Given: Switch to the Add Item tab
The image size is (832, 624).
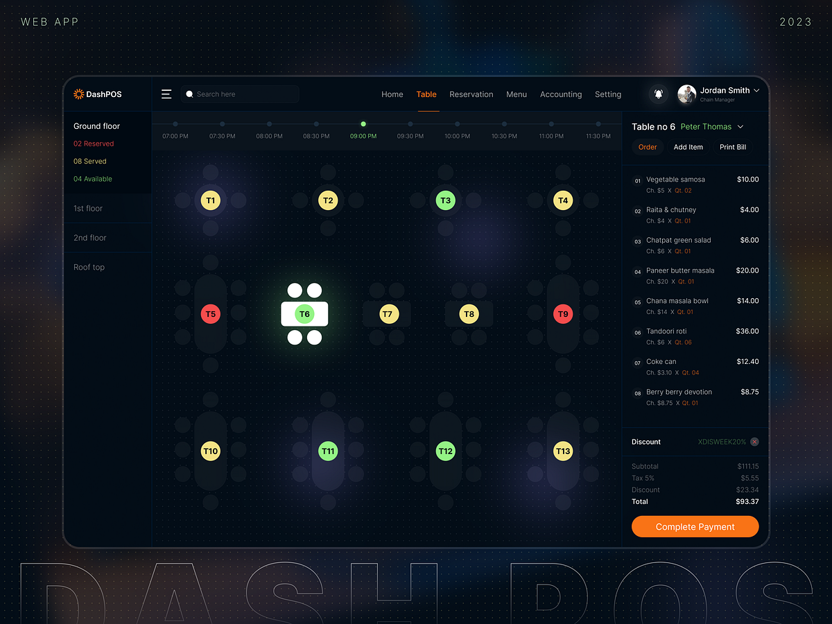Looking at the screenshot, I should coord(688,147).
